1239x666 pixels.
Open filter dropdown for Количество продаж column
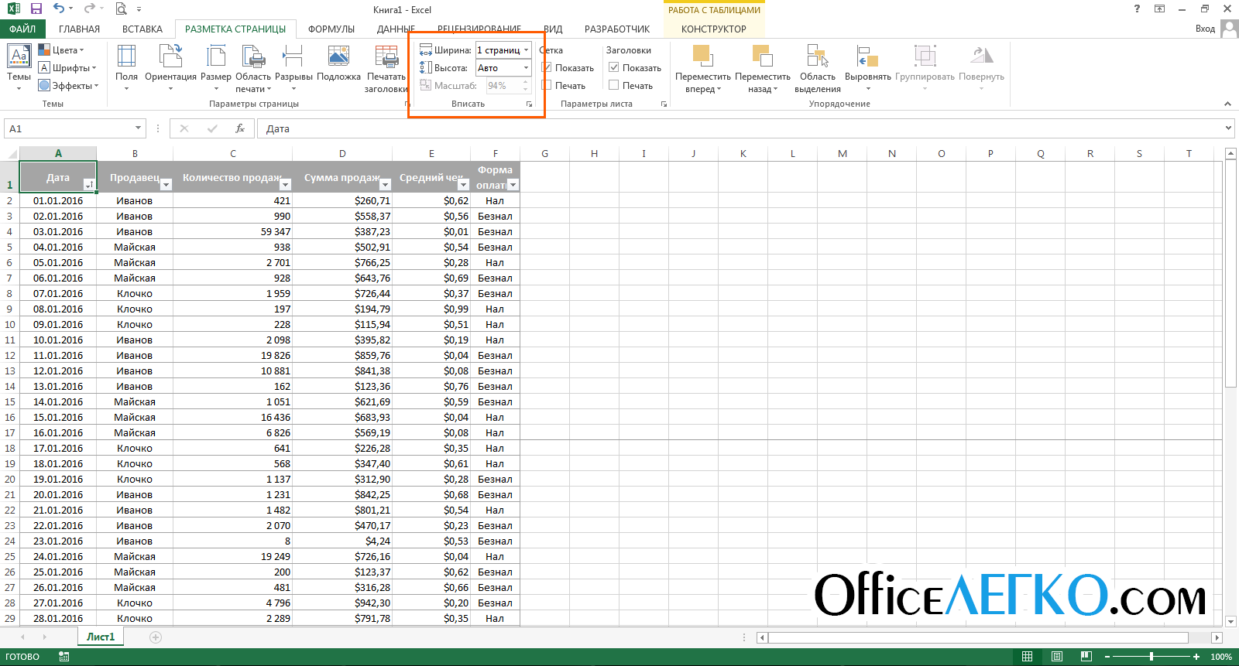(285, 185)
